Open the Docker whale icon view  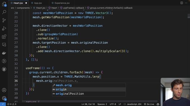pos(4,53)
